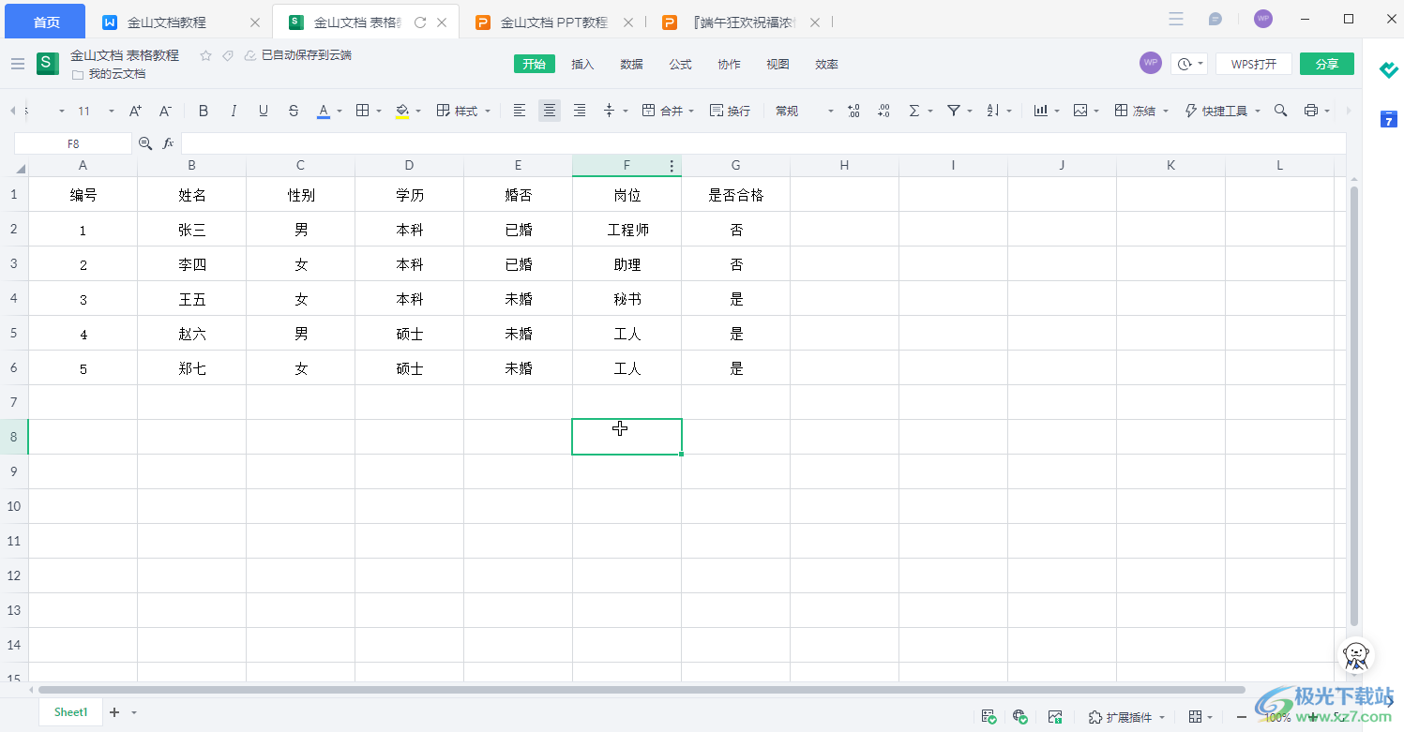Click the WPS打开 button
1404x732 pixels.
coord(1254,64)
